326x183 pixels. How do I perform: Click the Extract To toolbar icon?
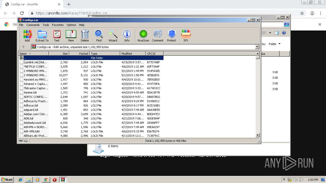(x=42, y=36)
